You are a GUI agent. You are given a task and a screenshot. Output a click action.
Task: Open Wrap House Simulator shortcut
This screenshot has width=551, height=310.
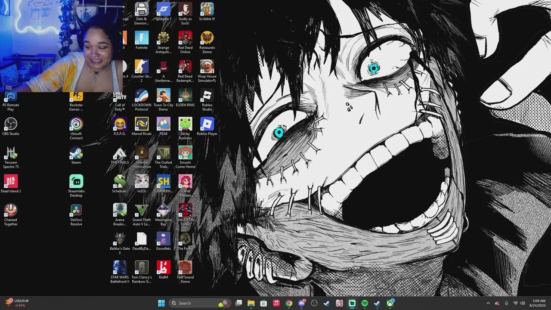(207, 71)
